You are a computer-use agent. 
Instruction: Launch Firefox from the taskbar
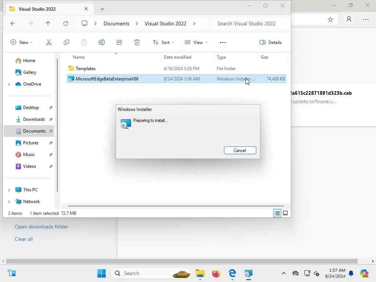coord(216,273)
